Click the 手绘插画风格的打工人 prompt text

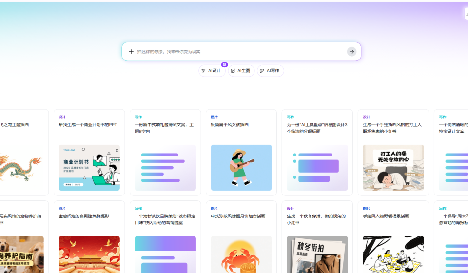coord(392,128)
